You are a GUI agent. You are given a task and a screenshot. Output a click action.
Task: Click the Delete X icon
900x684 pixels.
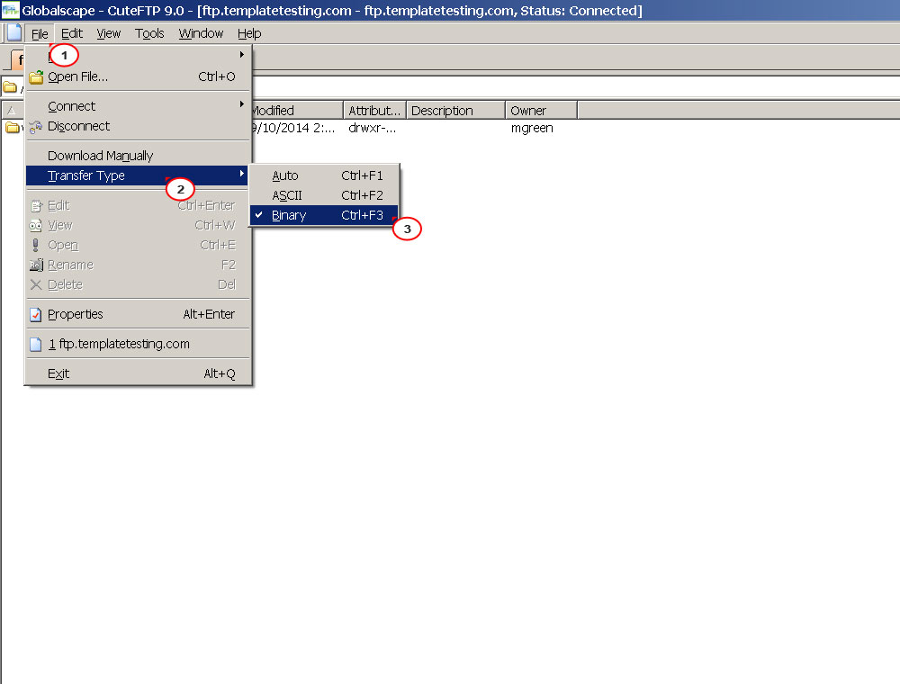point(36,284)
